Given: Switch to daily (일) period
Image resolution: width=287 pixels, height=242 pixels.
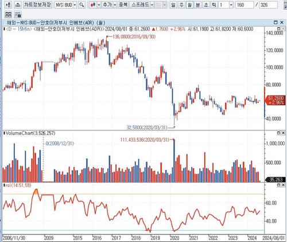Looking at the screenshot, I should pos(173,5).
